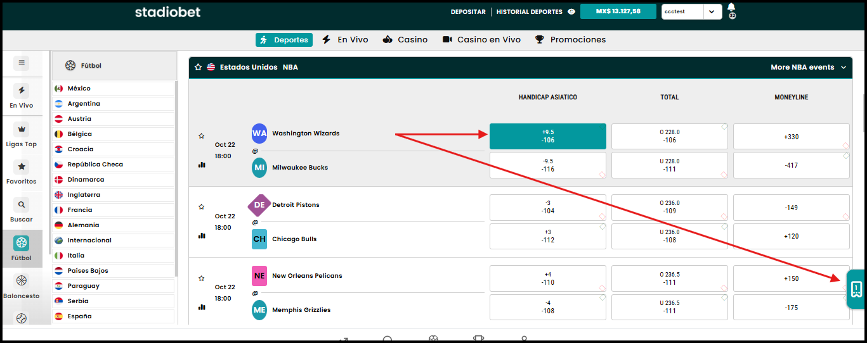Click the country list vertical scrollbar
Image resolution: width=867 pixels, height=343 pixels.
pyautogui.click(x=176, y=178)
